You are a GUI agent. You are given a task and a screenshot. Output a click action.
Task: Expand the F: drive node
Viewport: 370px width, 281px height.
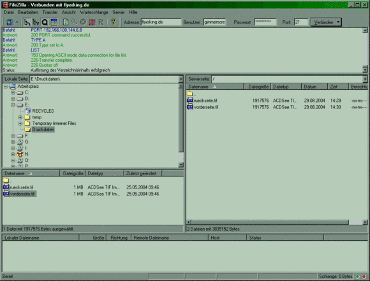pyautogui.click(x=13, y=136)
